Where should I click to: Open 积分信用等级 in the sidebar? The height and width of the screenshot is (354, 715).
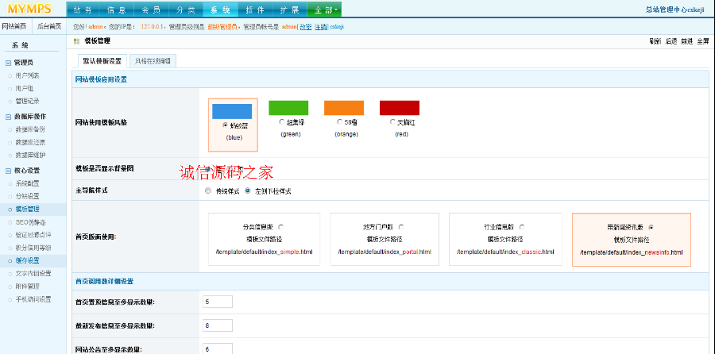(33, 248)
